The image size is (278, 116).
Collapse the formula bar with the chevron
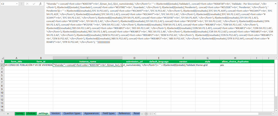point(276,3)
